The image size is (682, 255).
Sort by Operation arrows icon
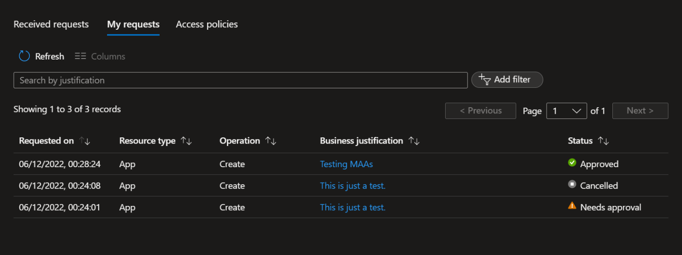point(271,141)
